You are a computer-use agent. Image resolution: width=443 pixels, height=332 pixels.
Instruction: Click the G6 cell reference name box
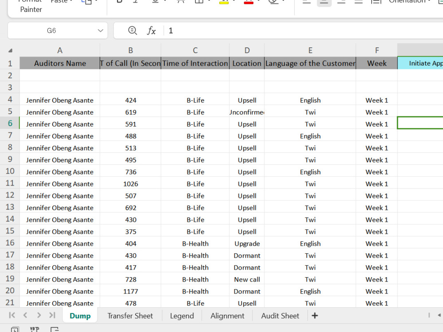pos(52,31)
